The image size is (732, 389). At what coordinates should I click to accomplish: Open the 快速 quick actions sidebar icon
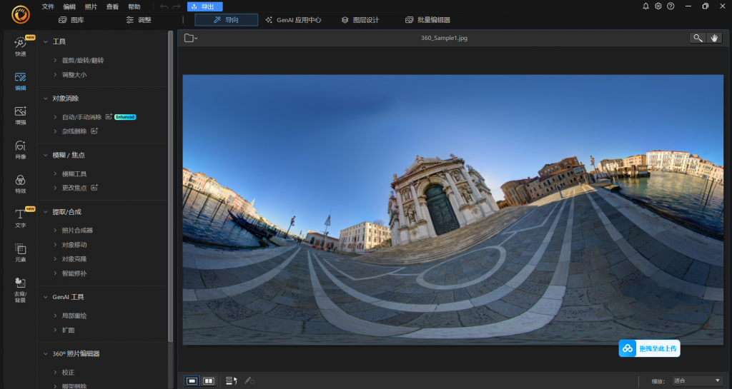(x=20, y=46)
